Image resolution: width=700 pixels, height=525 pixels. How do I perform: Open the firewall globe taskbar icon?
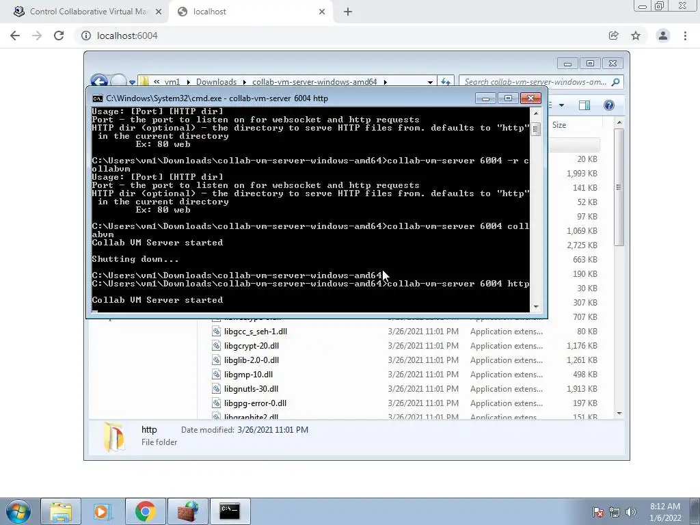pos(188,511)
